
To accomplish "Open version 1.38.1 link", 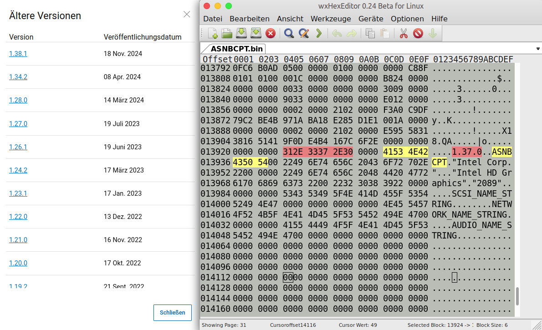I will coord(18,54).
